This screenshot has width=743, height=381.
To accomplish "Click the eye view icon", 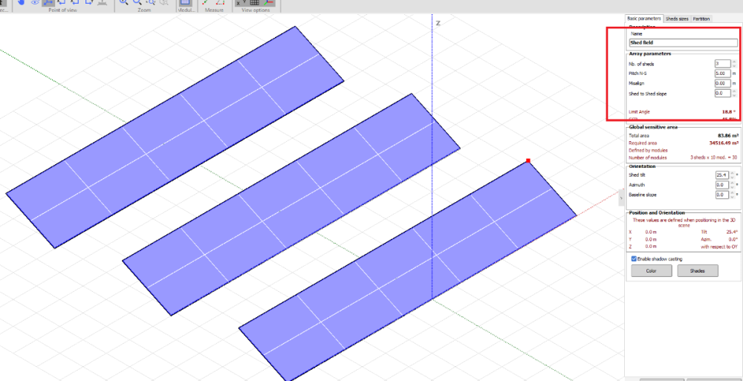I will click(35, 2).
